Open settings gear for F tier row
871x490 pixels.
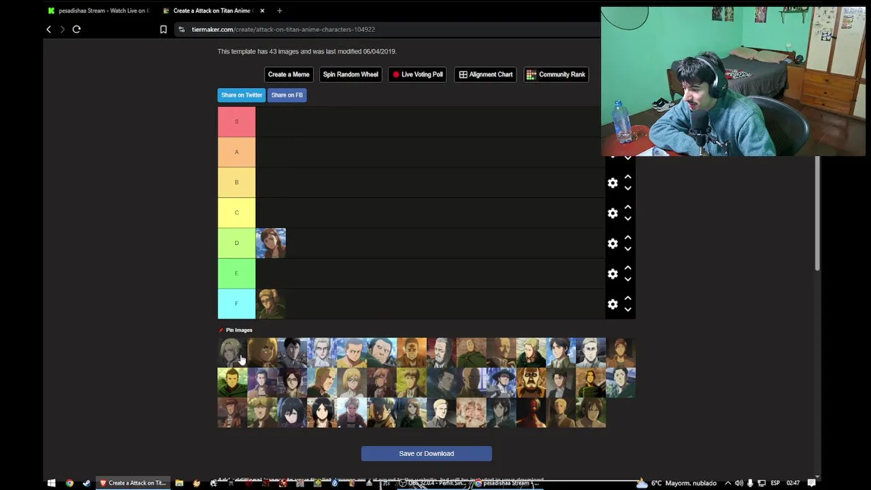pyautogui.click(x=612, y=304)
